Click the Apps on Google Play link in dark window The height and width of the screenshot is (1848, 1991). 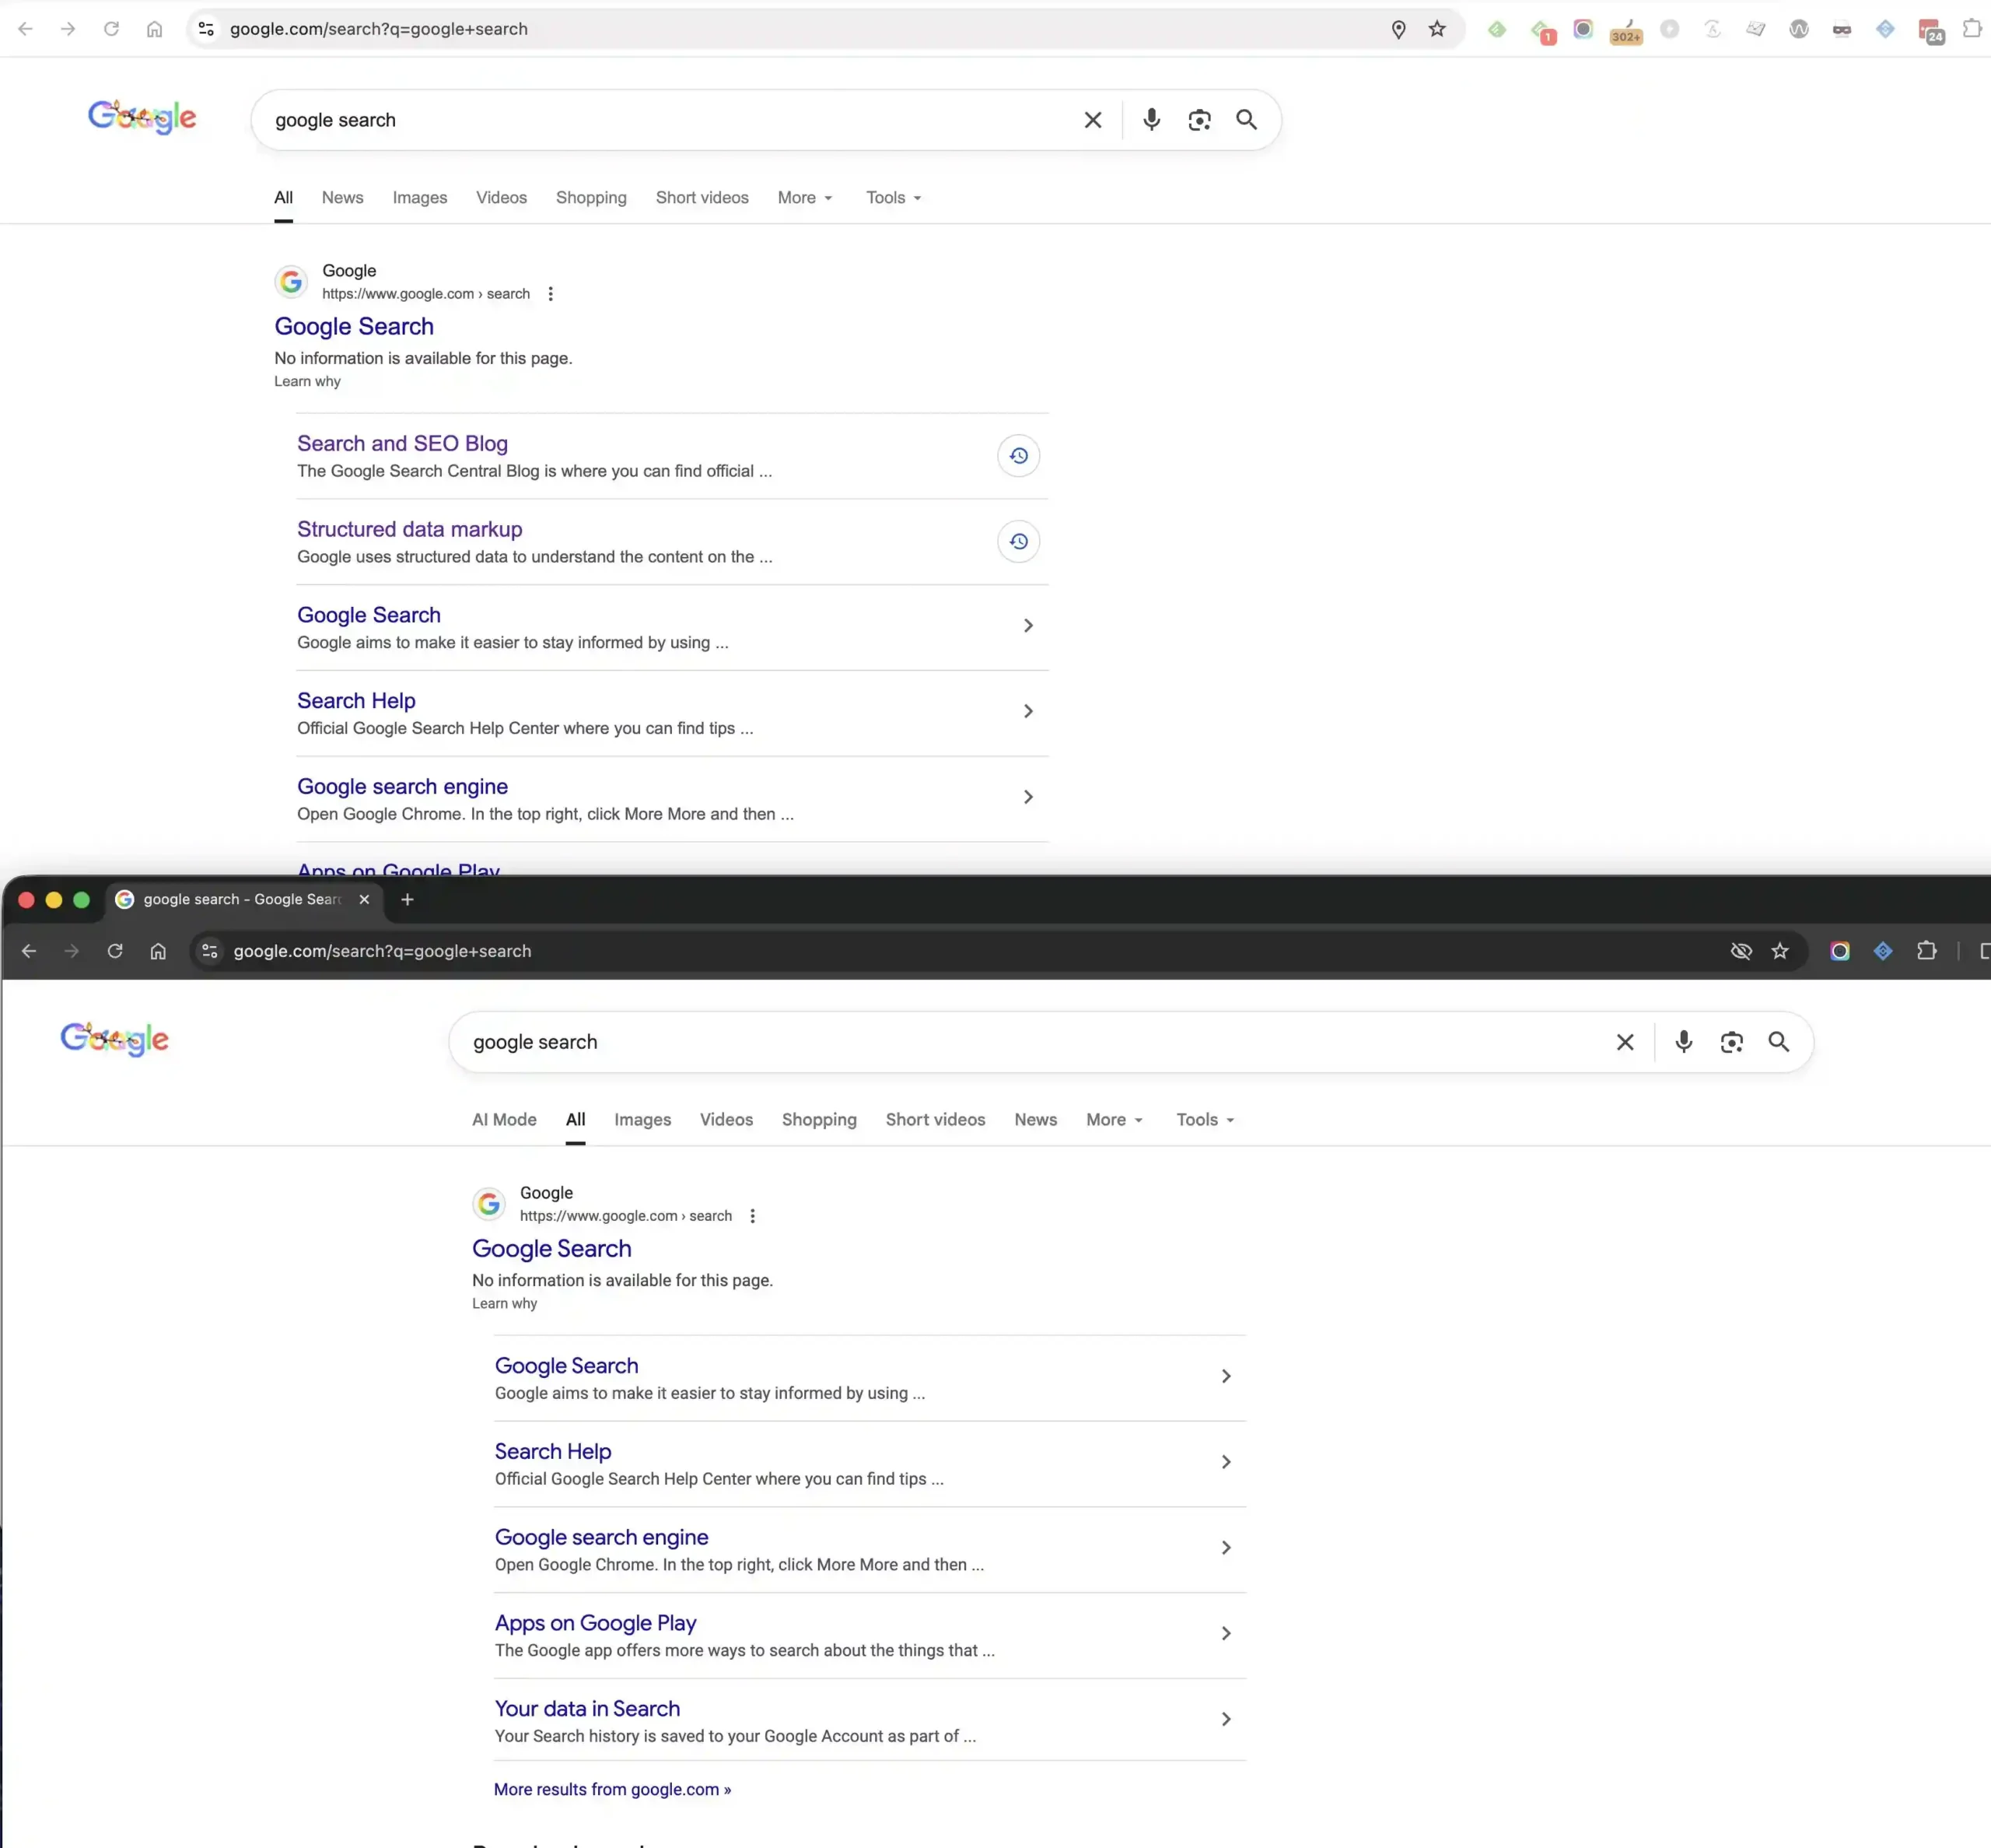pyautogui.click(x=596, y=1623)
